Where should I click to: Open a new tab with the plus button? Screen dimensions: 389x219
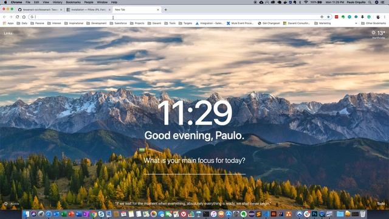pos(165,10)
